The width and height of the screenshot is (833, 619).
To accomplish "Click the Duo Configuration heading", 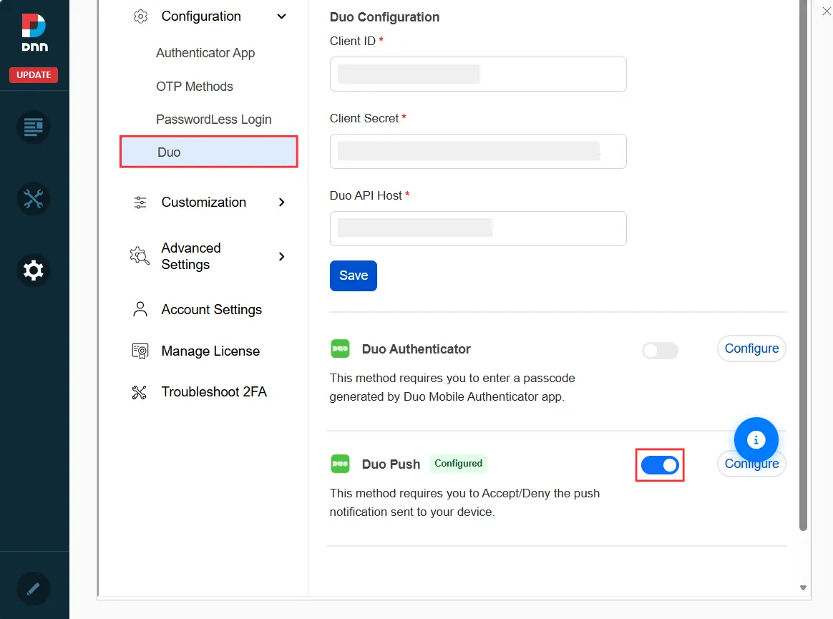I will pos(384,18).
